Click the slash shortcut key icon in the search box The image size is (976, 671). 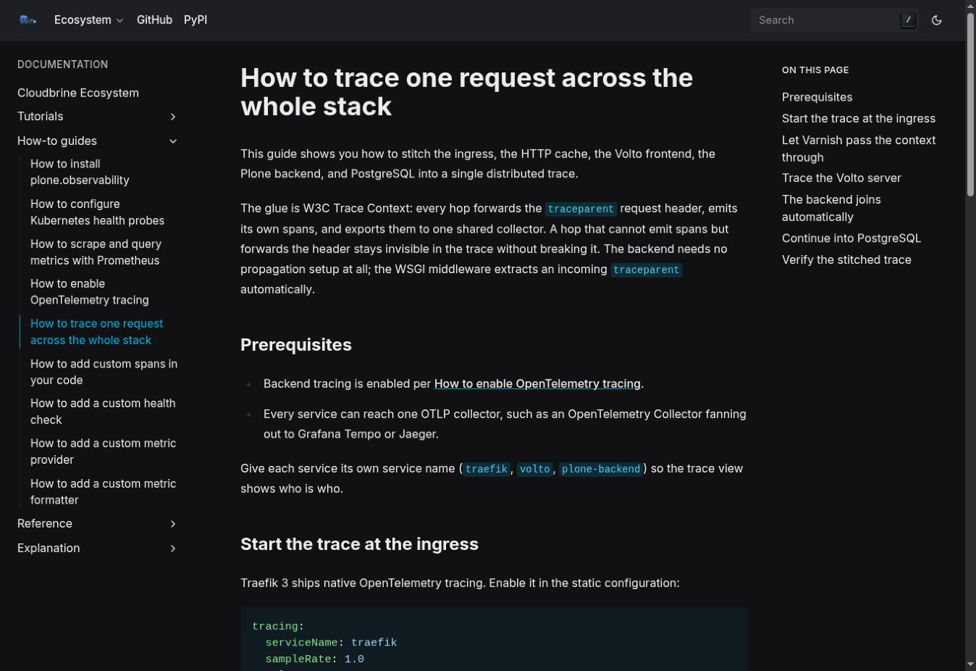click(908, 20)
